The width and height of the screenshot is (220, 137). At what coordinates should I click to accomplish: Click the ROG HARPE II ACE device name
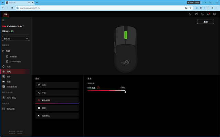click(15, 26)
